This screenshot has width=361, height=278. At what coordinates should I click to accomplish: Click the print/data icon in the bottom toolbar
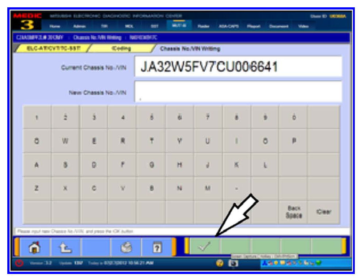[125, 247]
